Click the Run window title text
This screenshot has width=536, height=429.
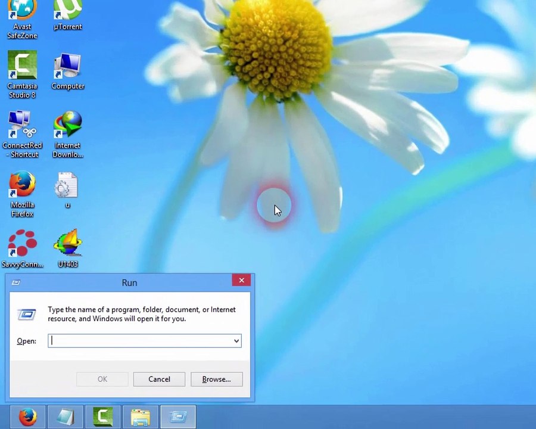pos(130,282)
